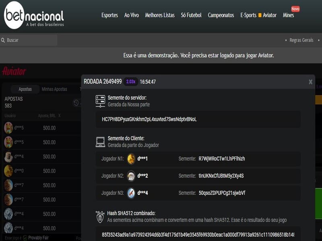Close the round details popup
Image resolution: width=322 pixels, height=241 pixels.
(310, 82)
